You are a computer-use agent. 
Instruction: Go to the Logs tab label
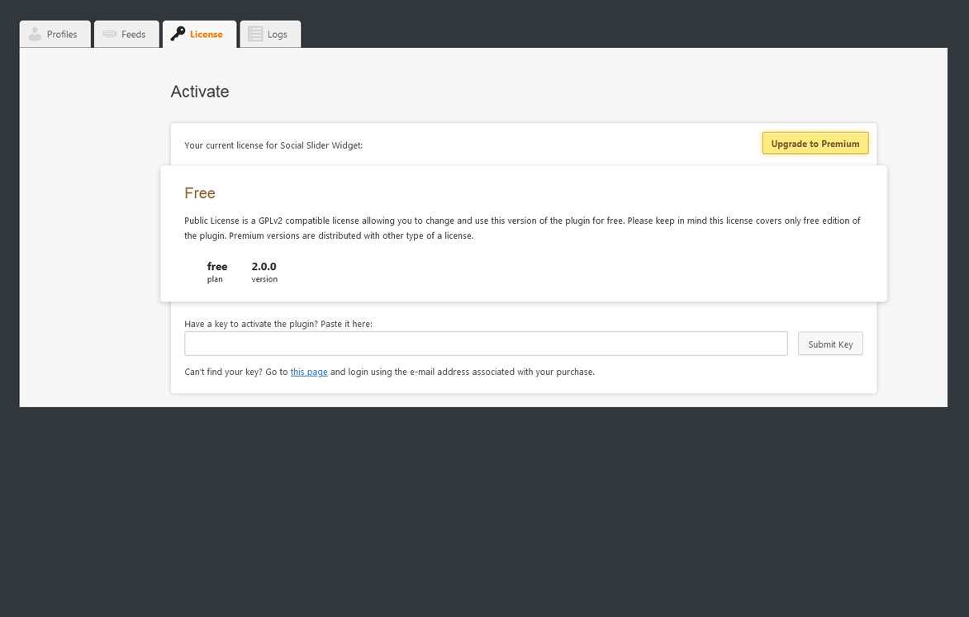pyautogui.click(x=278, y=35)
